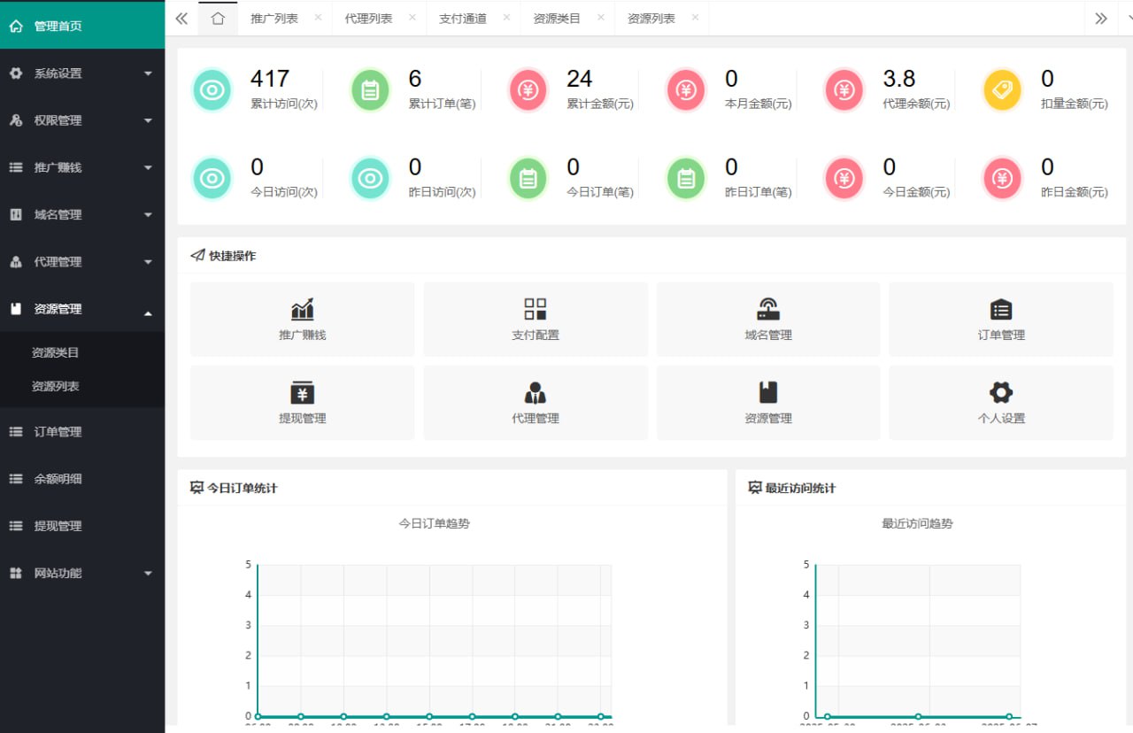Screen dimensions: 1133x733
Task: Click the 累计访问 eye icon stat
Action: (212, 90)
